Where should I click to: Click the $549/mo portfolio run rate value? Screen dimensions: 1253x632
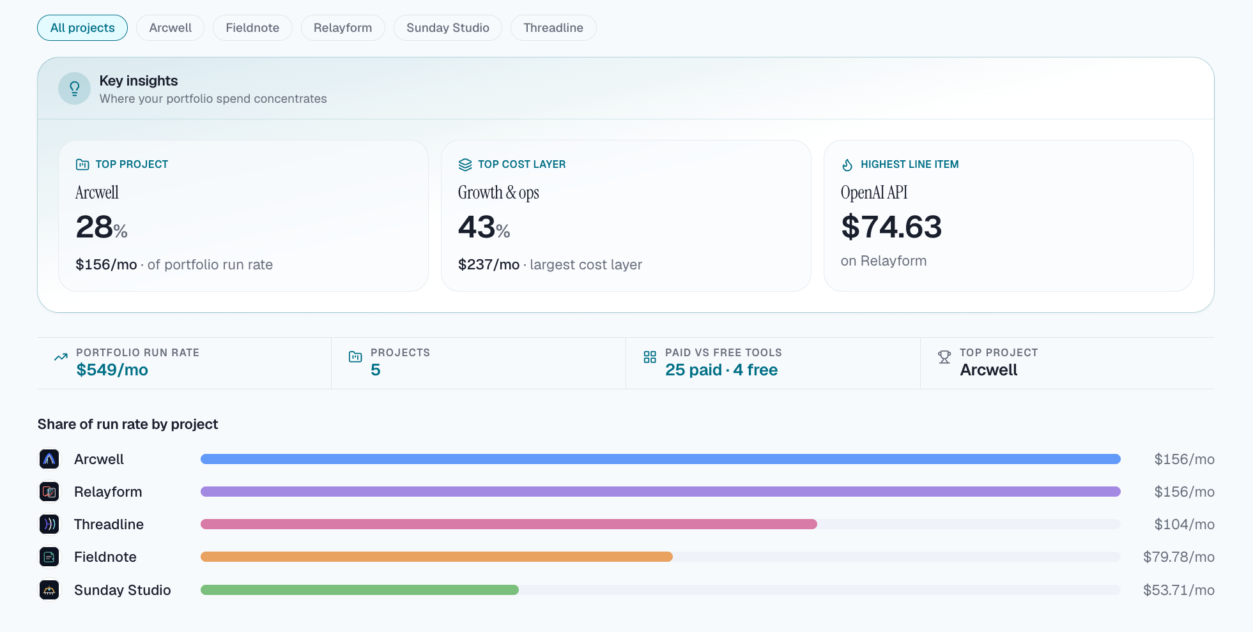(112, 370)
